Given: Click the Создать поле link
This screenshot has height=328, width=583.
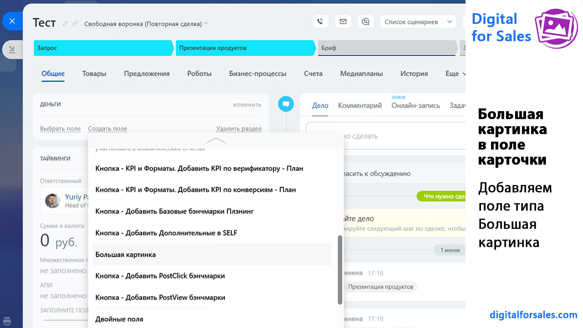Looking at the screenshot, I should point(107,129).
